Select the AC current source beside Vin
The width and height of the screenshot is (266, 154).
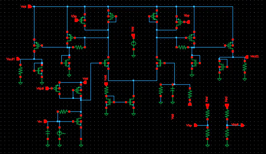click(59, 133)
